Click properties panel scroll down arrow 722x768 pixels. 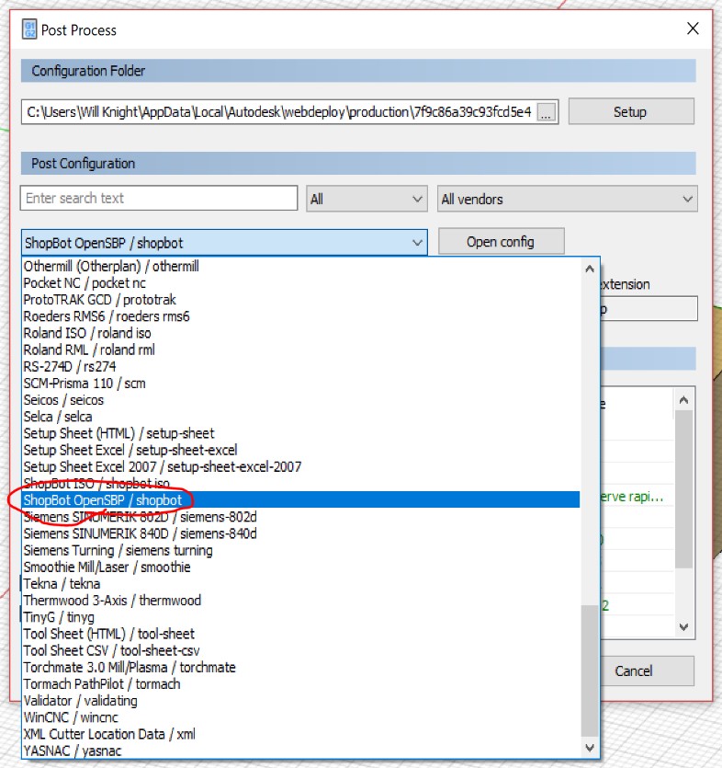683,626
